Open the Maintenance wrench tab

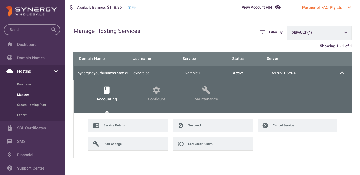(x=206, y=94)
